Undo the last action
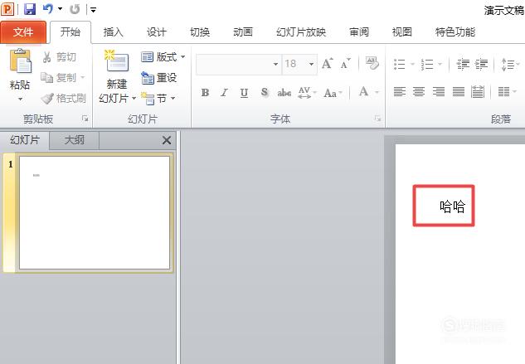525x364 pixels. [x=47, y=9]
